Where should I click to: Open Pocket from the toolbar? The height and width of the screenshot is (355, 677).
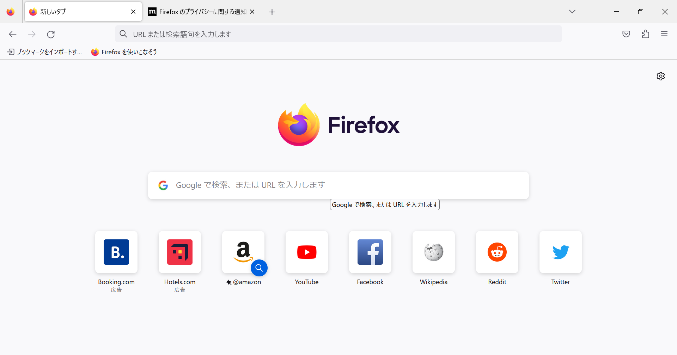click(626, 34)
